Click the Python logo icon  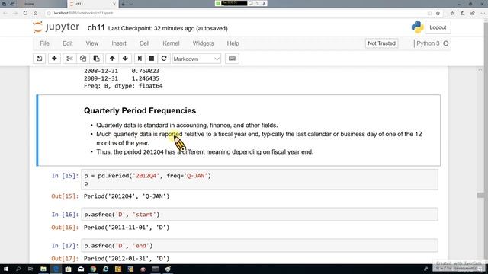417,27
